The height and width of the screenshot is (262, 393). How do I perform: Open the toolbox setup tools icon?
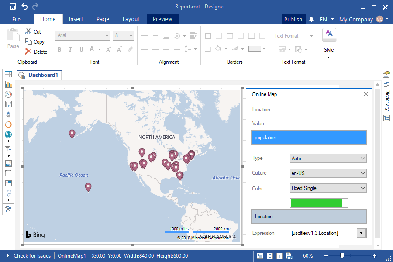click(x=8, y=209)
